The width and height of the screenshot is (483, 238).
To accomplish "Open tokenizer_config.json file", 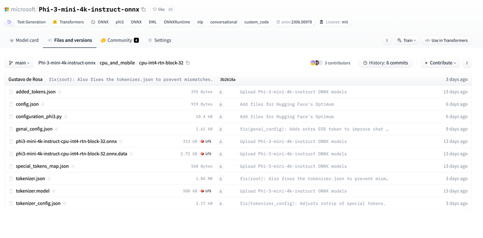I will 38,204.
